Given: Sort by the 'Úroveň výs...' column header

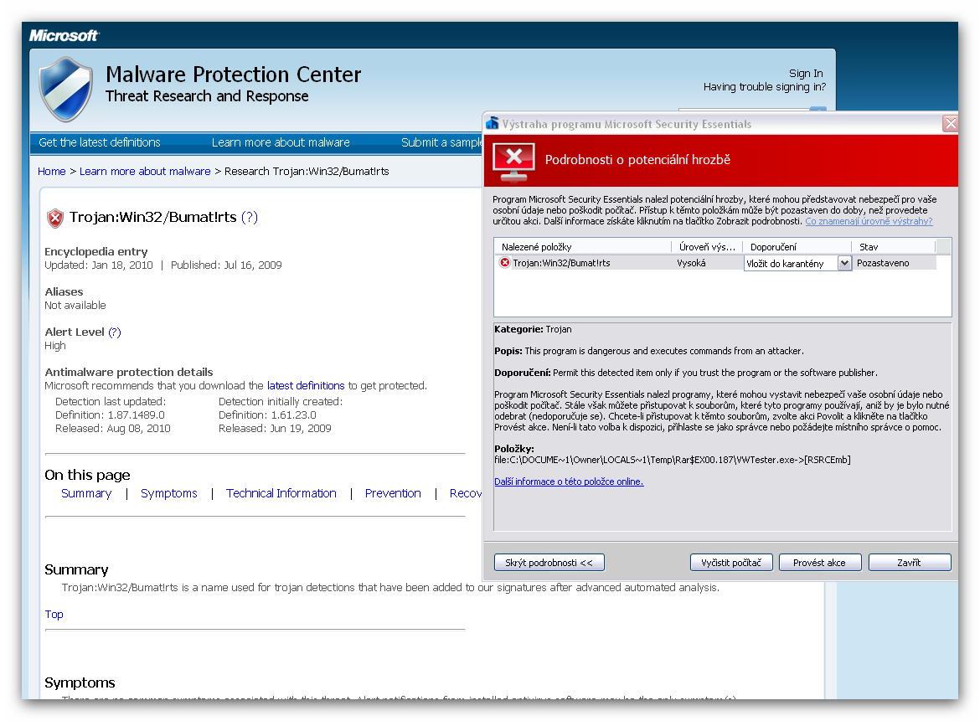Looking at the screenshot, I should coord(707,247).
